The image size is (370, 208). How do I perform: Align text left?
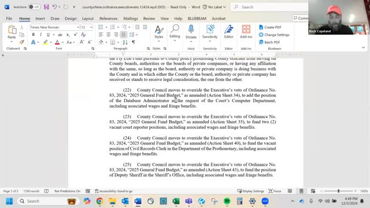(101, 35)
